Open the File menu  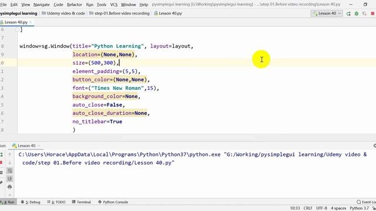pyautogui.click(x=4, y=5)
